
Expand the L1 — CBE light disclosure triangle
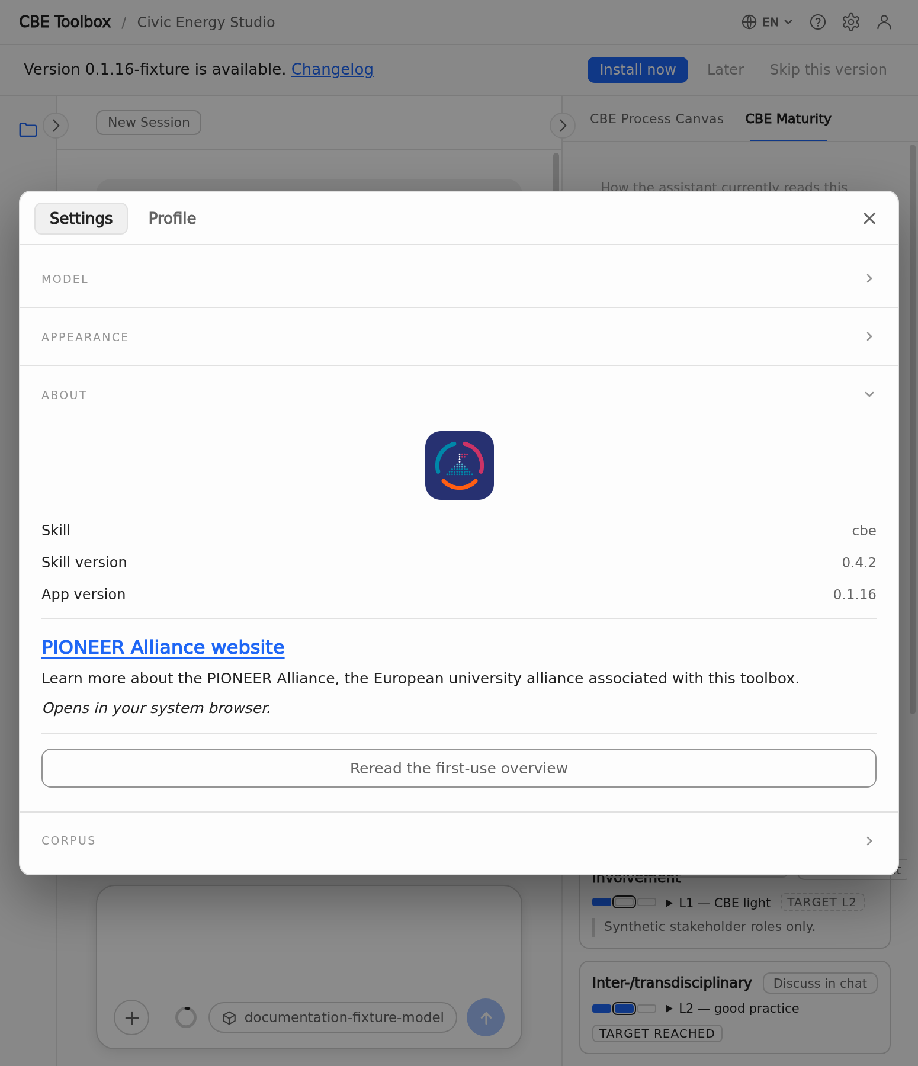(x=669, y=903)
